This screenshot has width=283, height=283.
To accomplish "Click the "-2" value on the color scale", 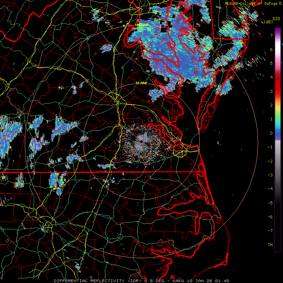I will pyautogui.click(x=270, y=161).
